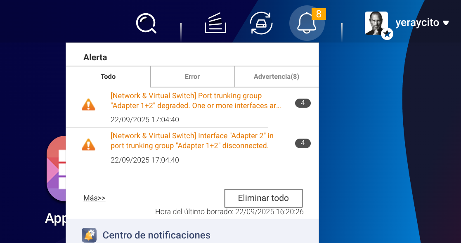Click the Más>> link
This screenshot has width=461, height=243.
[94, 198]
